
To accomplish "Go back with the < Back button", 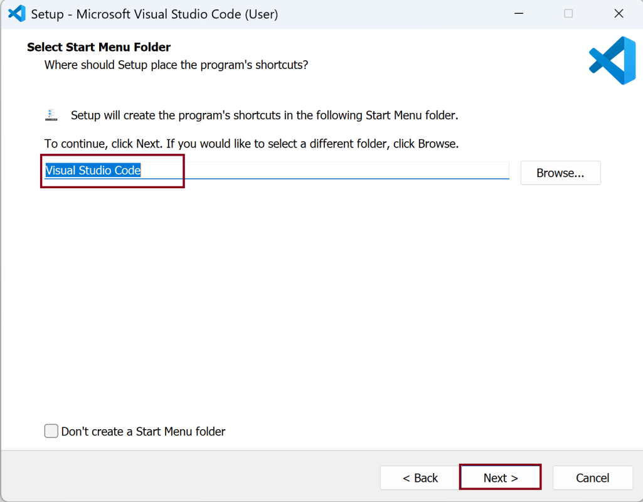I will pos(420,478).
